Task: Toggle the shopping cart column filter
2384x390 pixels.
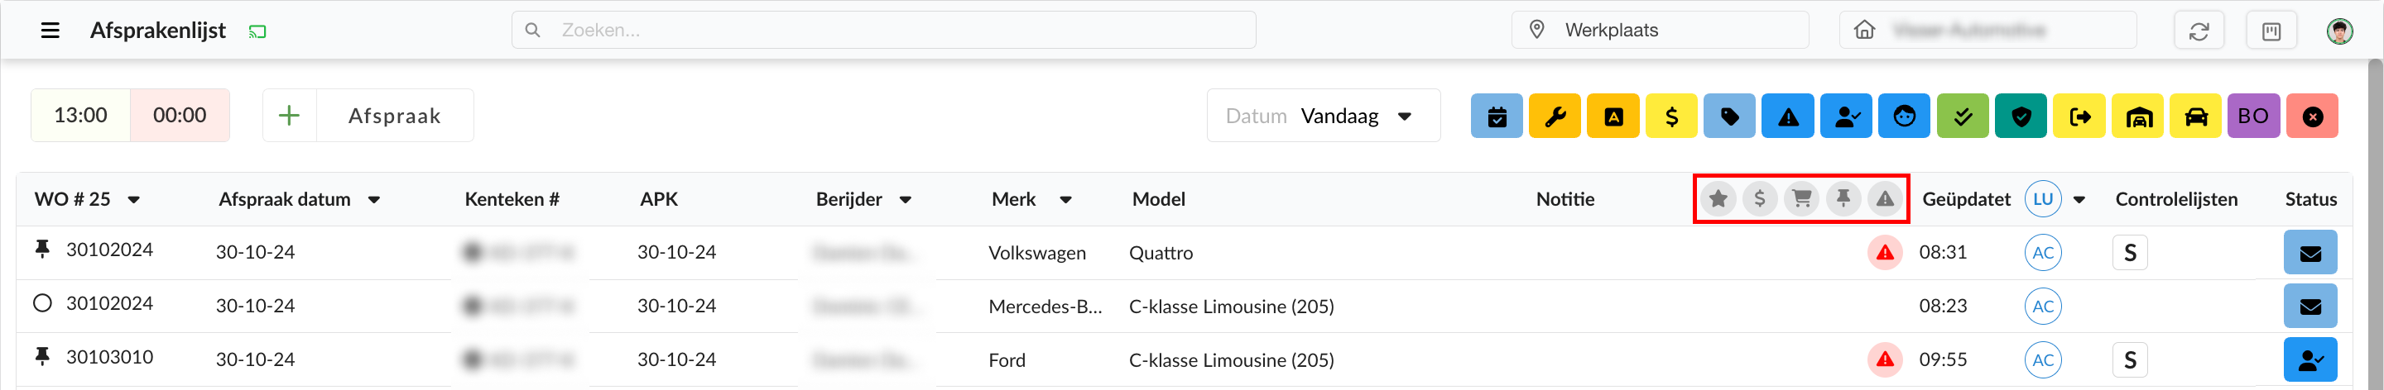Action: (1801, 198)
